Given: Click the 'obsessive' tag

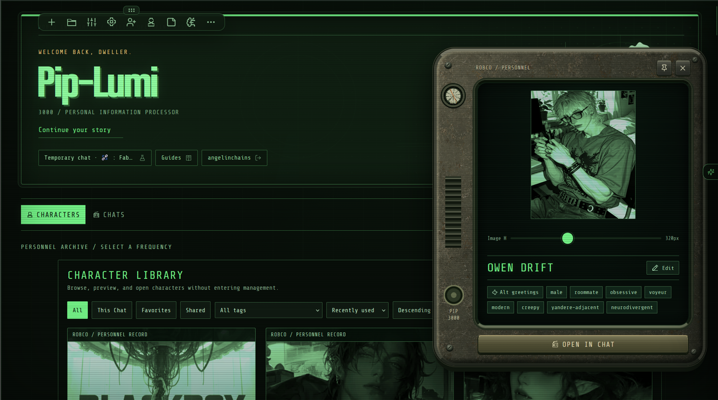Looking at the screenshot, I should [x=623, y=292].
